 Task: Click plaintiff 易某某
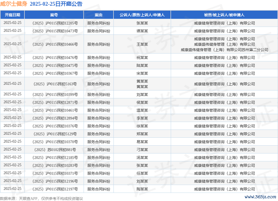coord(142,142)
